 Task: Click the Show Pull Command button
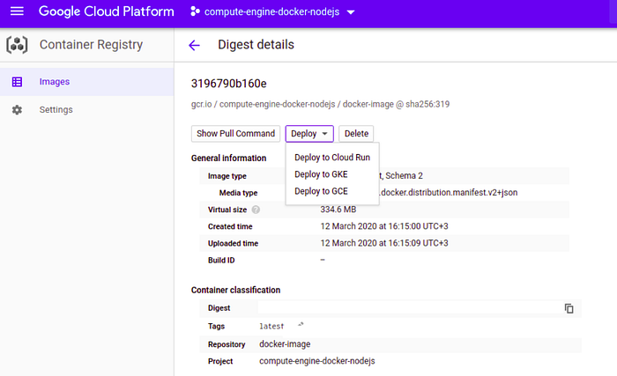pyautogui.click(x=235, y=134)
